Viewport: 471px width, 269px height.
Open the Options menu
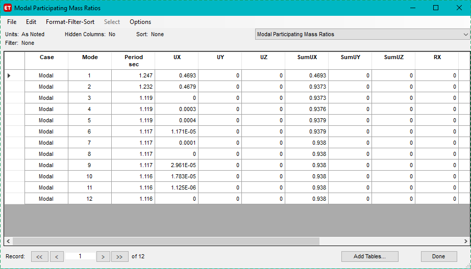(140, 22)
